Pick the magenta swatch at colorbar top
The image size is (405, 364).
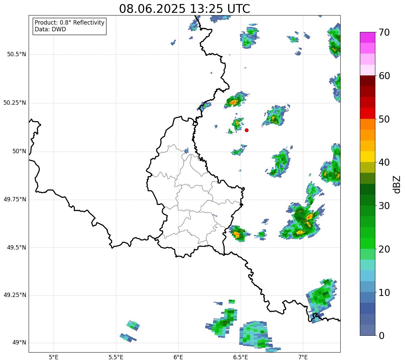(x=367, y=37)
